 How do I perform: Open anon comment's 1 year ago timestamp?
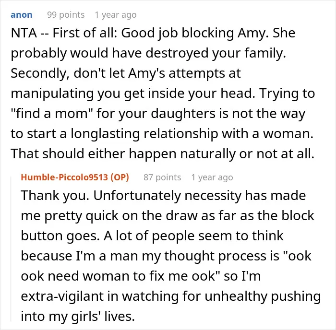click(116, 15)
